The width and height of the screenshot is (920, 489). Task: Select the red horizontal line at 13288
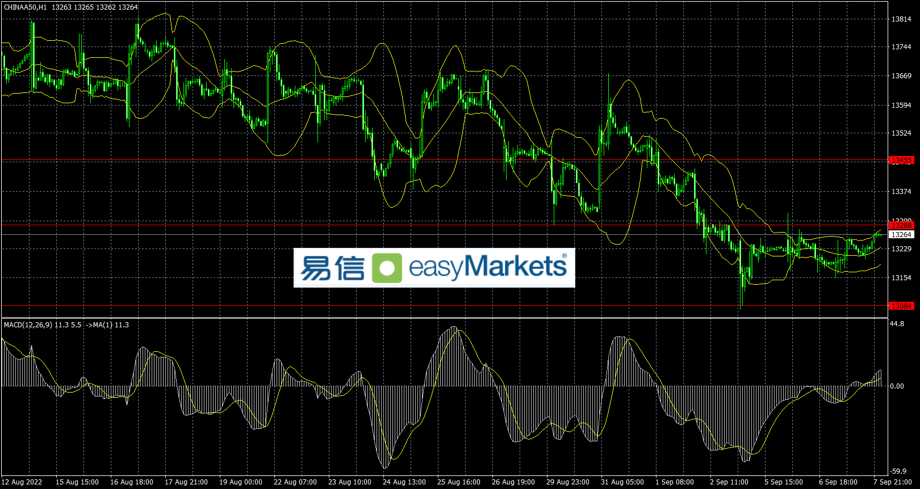(x=444, y=225)
